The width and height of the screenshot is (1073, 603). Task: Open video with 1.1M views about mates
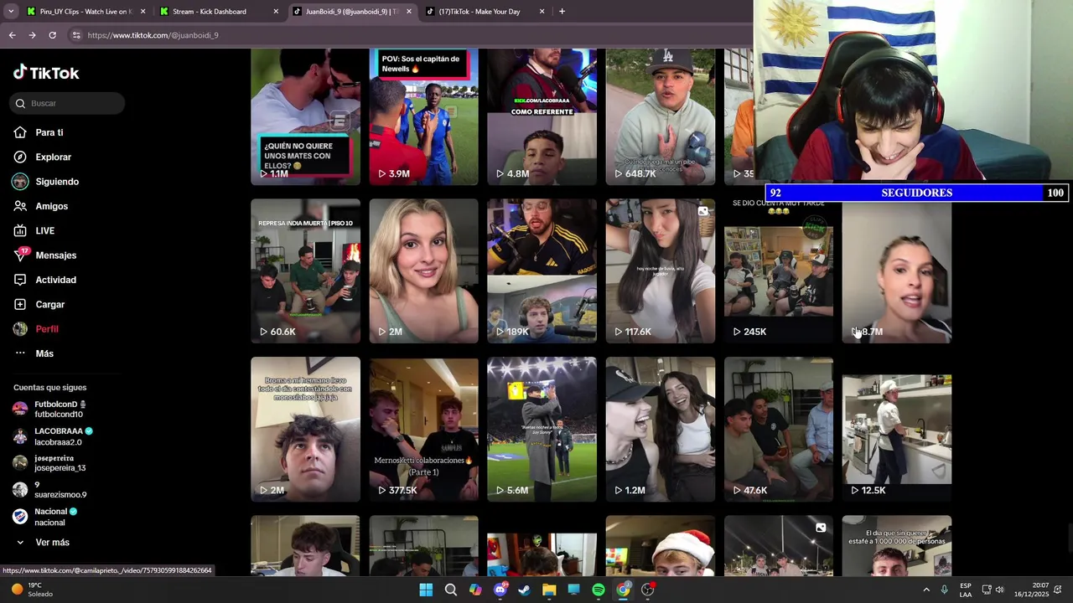coord(305,116)
